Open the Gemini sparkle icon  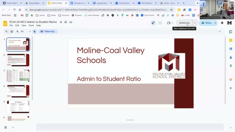(x=222, y=23)
